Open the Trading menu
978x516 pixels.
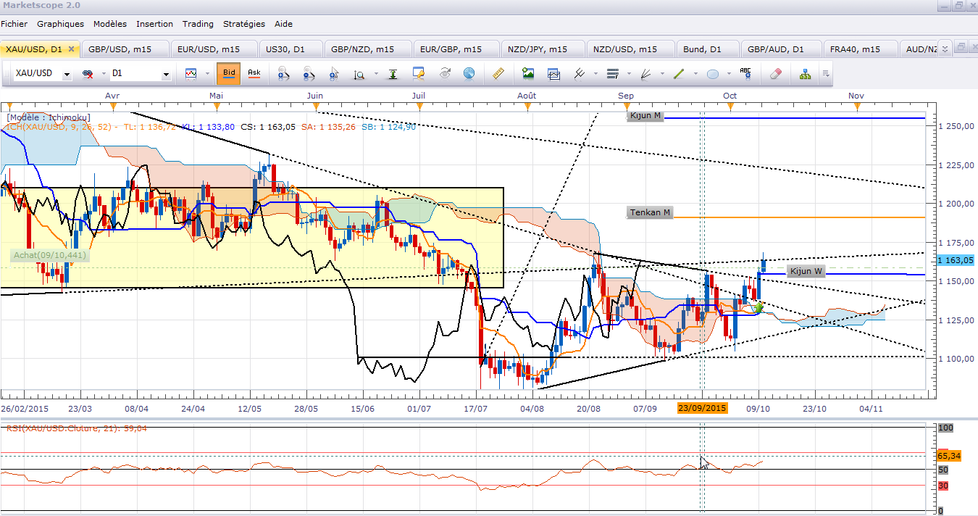click(198, 24)
